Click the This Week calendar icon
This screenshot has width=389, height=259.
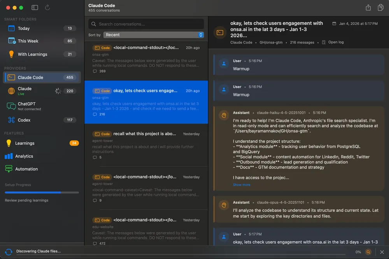11,41
